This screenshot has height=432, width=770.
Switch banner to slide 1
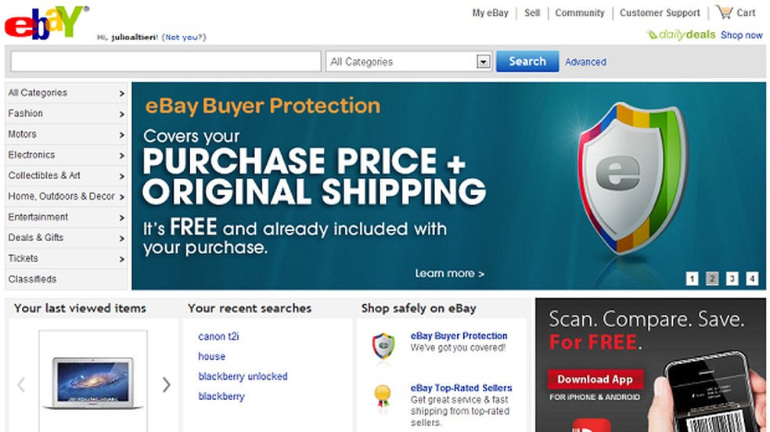tap(692, 279)
